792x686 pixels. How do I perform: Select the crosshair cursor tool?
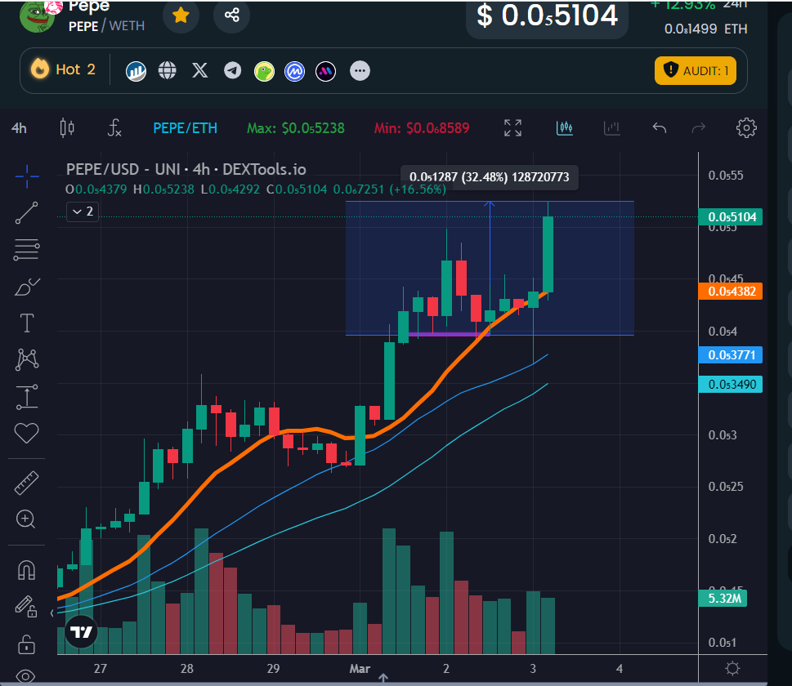27,176
